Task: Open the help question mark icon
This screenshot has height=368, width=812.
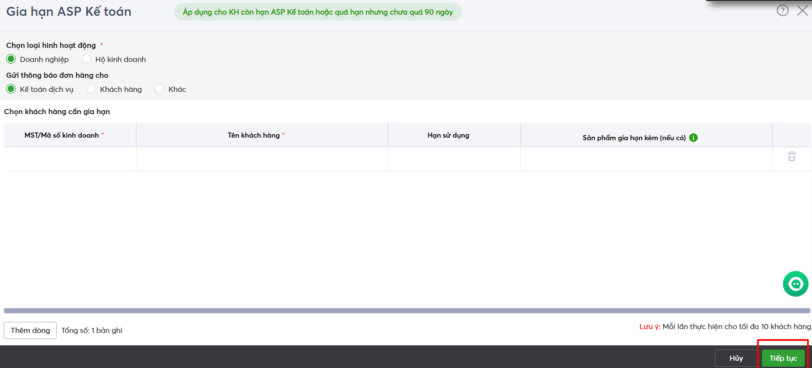Action: coord(782,11)
